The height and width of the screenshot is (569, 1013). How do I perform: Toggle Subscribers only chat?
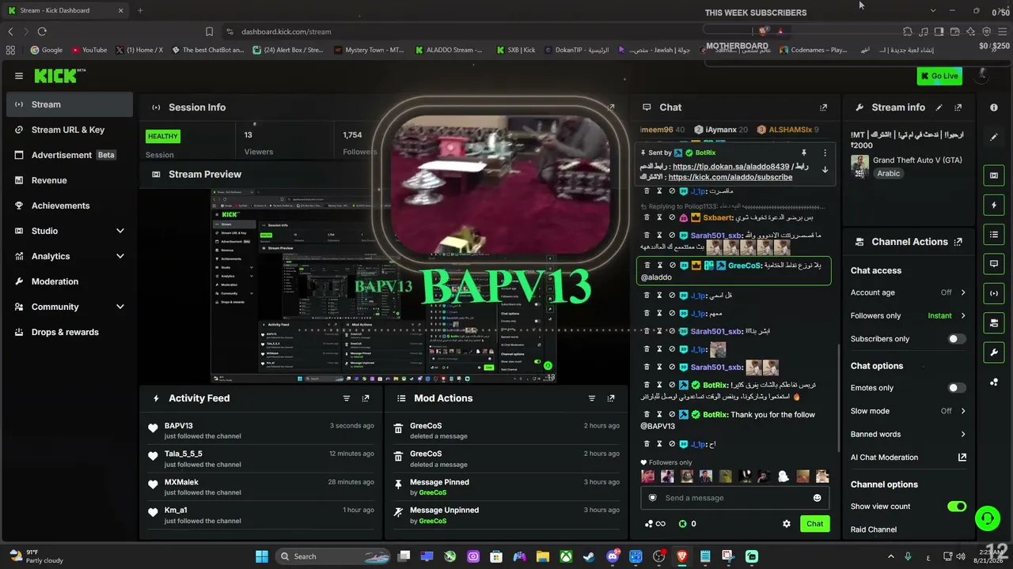[957, 339]
